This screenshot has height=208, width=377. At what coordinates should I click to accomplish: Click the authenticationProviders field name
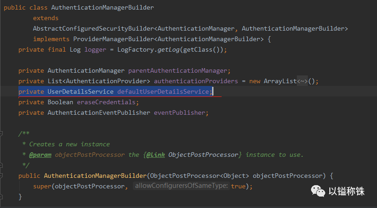pos(196,81)
